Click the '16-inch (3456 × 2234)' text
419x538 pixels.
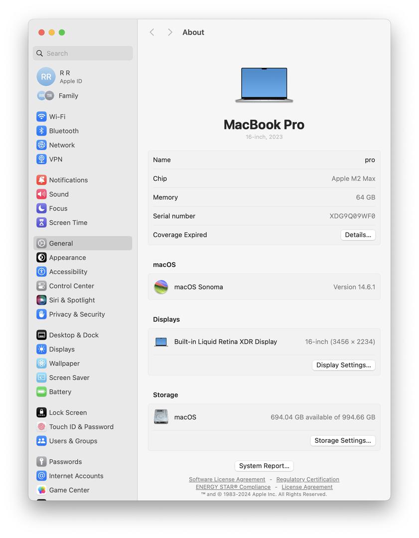[340, 342]
